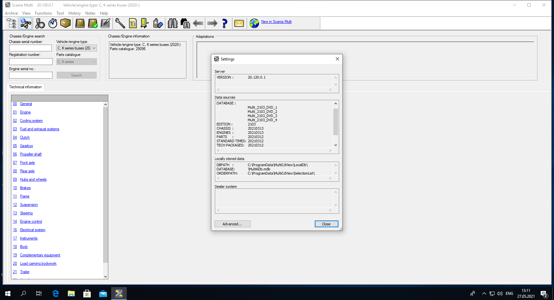Screen dimensions: 554x300
Task: Open the Help menu
Action: [x=104, y=13]
